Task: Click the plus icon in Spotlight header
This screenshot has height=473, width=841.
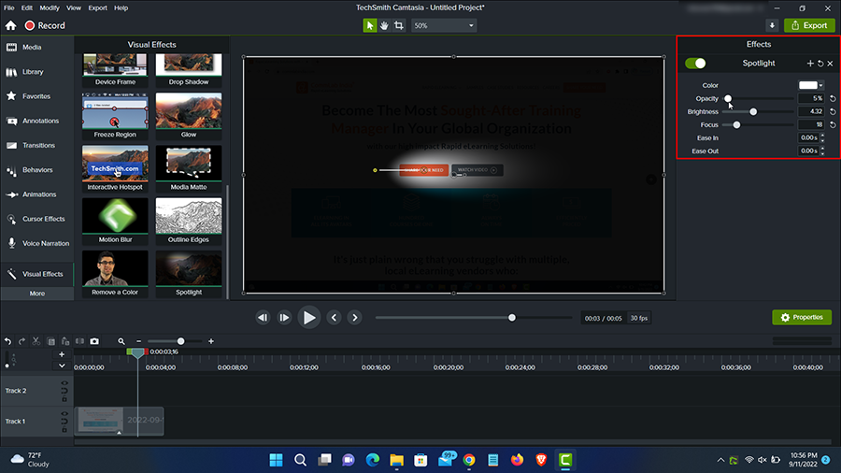Action: (810, 64)
